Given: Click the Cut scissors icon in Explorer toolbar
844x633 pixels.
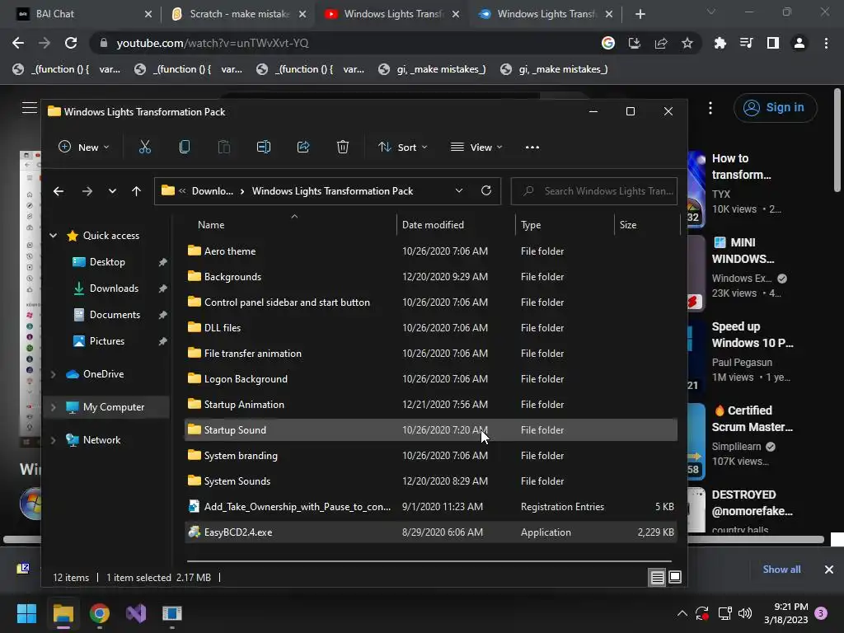Looking at the screenshot, I should [145, 147].
